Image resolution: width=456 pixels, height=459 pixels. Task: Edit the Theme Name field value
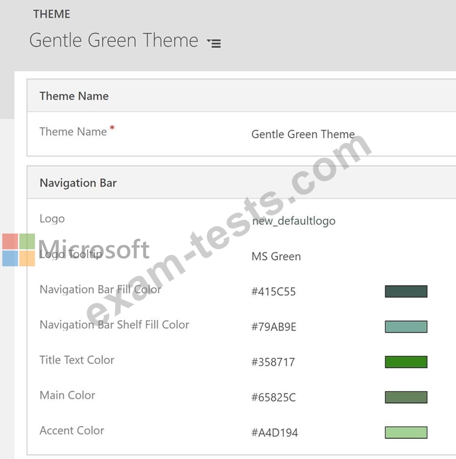303,134
